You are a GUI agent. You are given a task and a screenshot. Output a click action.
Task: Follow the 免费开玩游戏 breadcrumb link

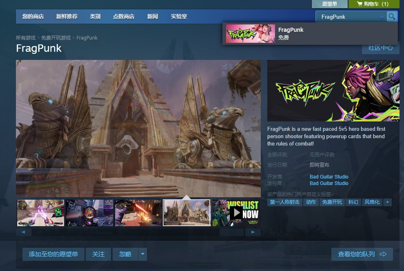coord(56,38)
